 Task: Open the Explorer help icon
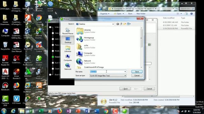tap(192, 14)
